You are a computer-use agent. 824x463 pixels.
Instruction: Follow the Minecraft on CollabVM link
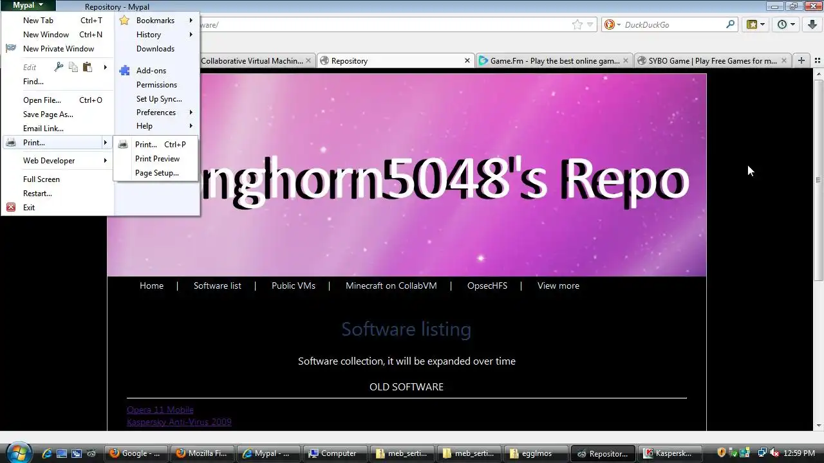(x=391, y=286)
